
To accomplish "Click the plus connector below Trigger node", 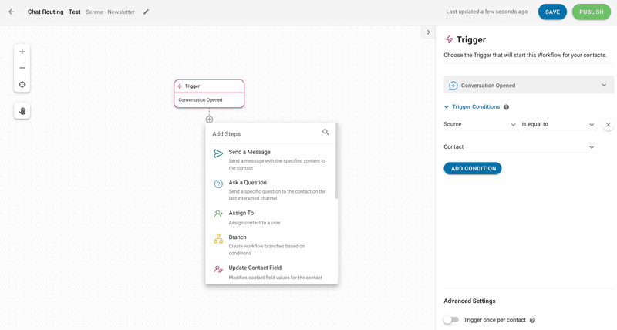I will (x=209, y=120).
